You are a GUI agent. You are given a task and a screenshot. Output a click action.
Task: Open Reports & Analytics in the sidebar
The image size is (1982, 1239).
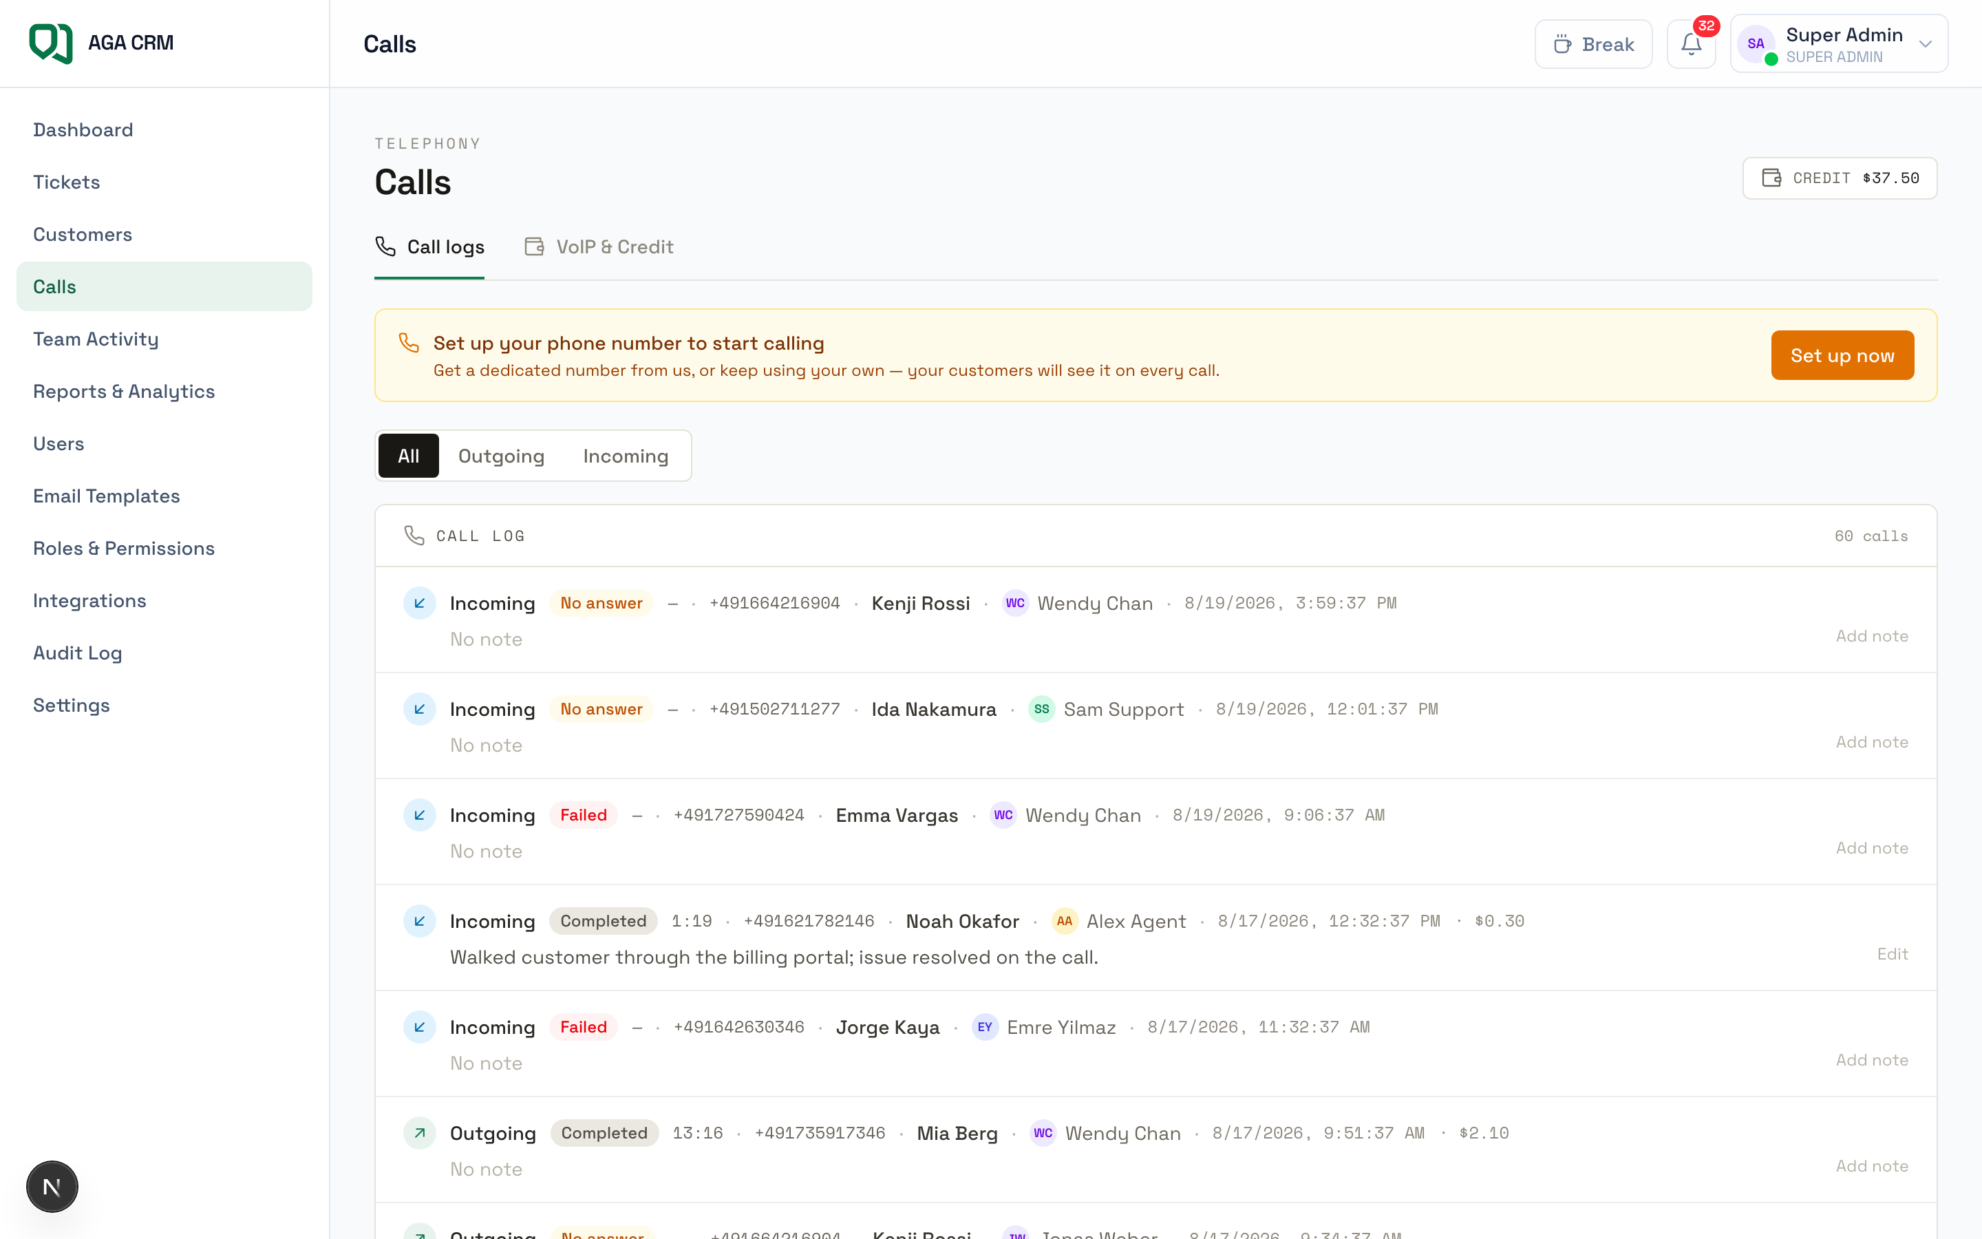(x=164, y=391)
